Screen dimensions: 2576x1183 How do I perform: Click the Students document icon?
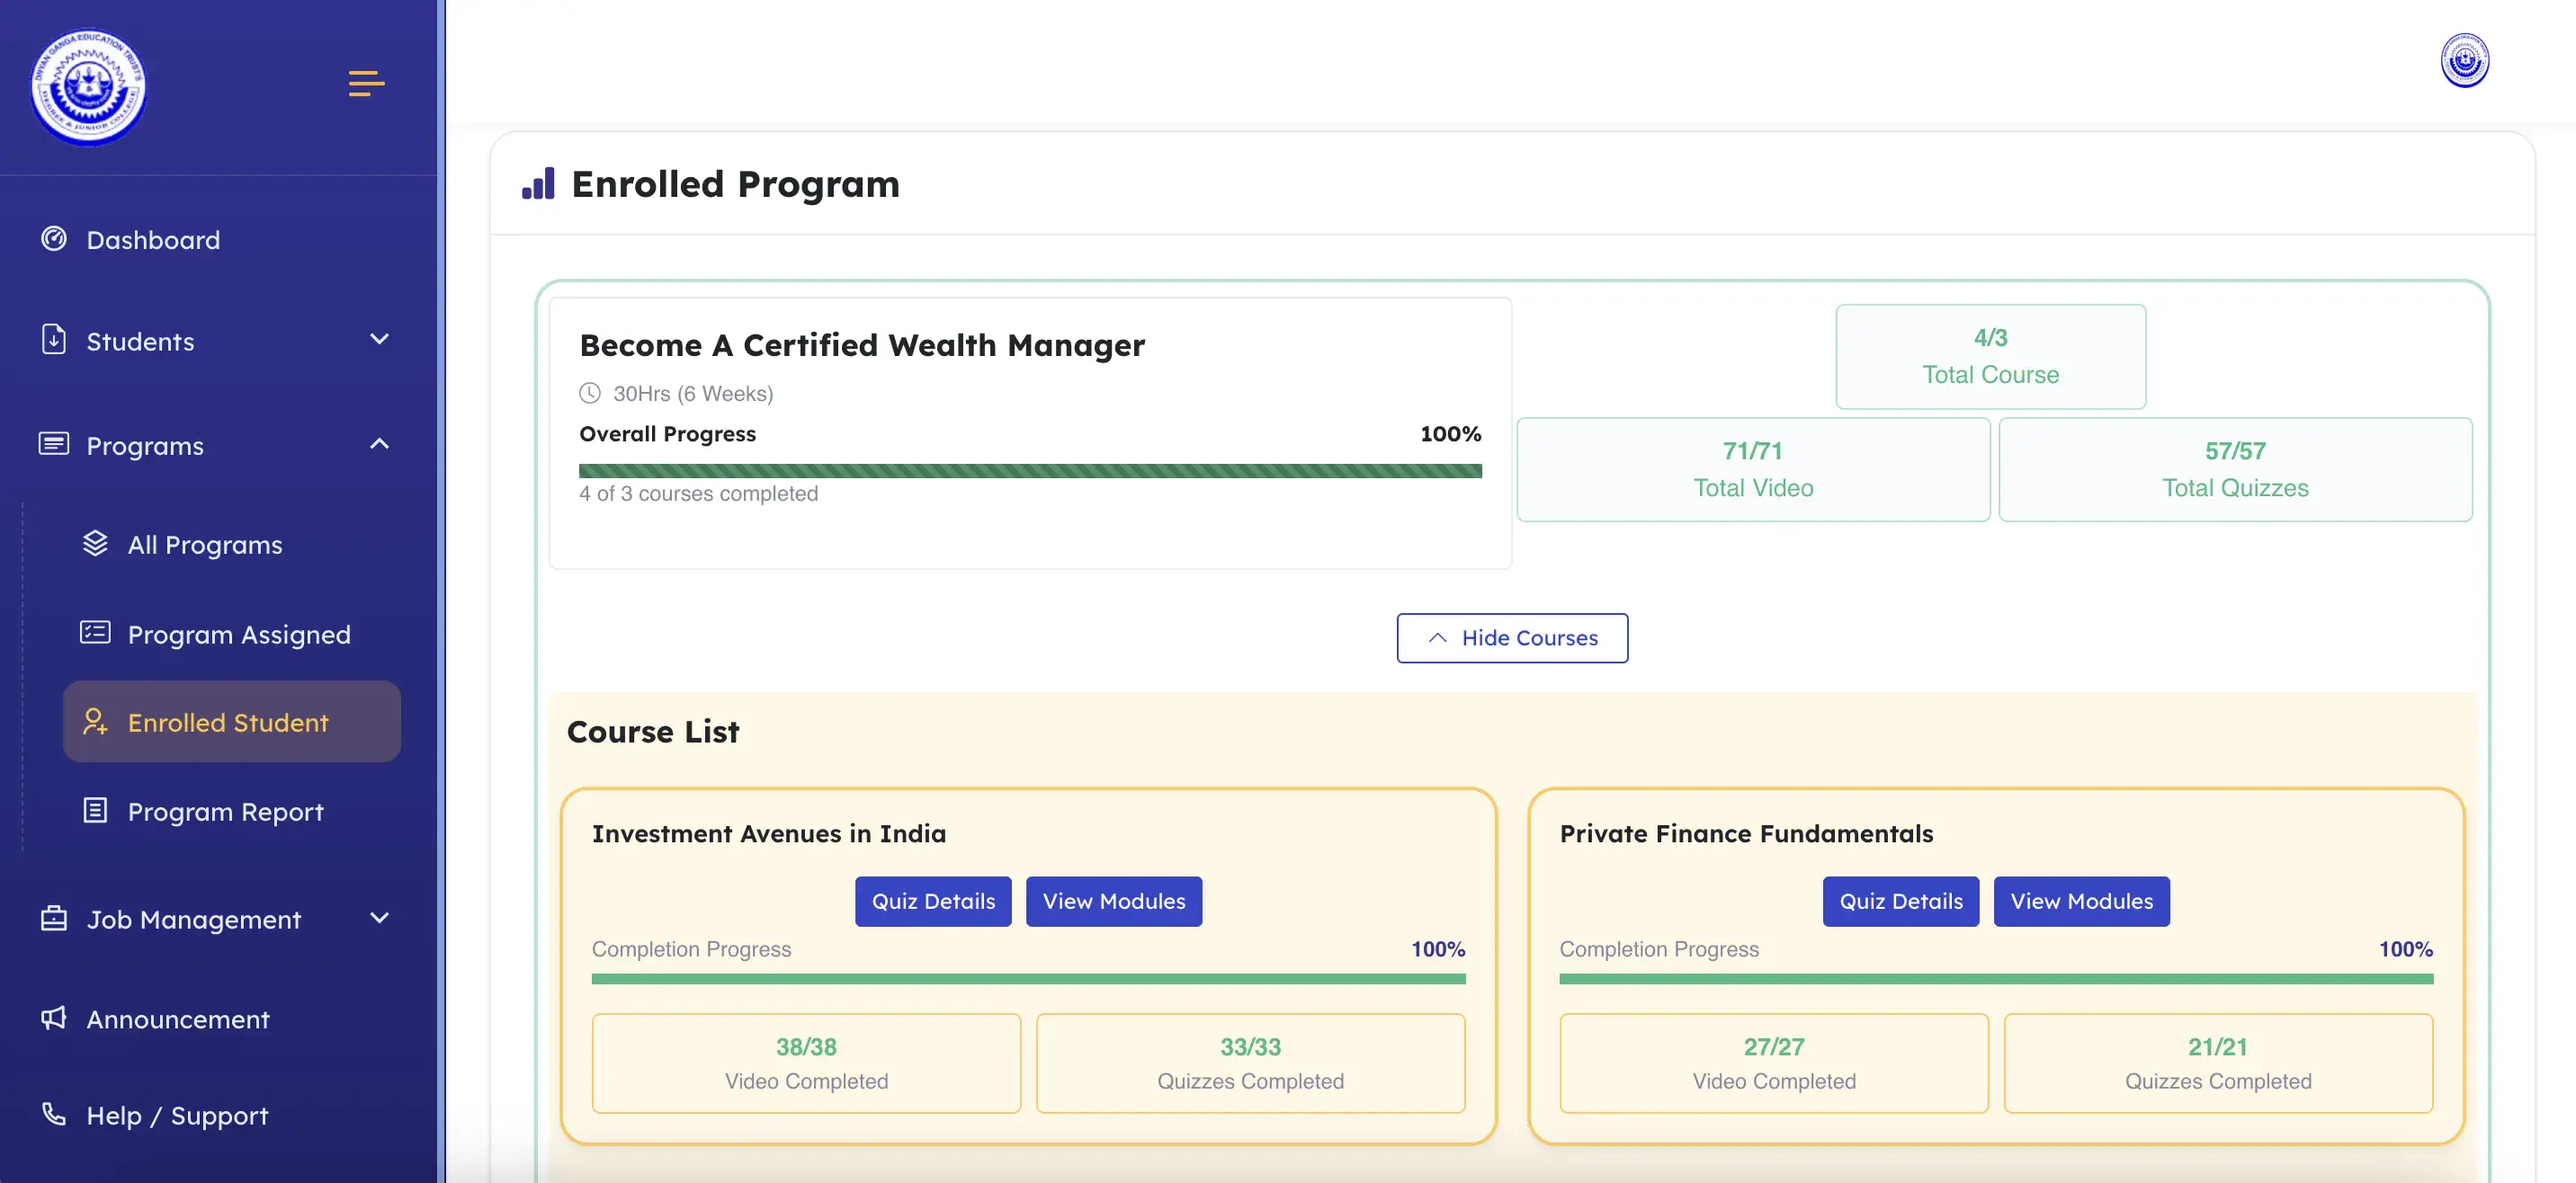[x=54, y=340]
